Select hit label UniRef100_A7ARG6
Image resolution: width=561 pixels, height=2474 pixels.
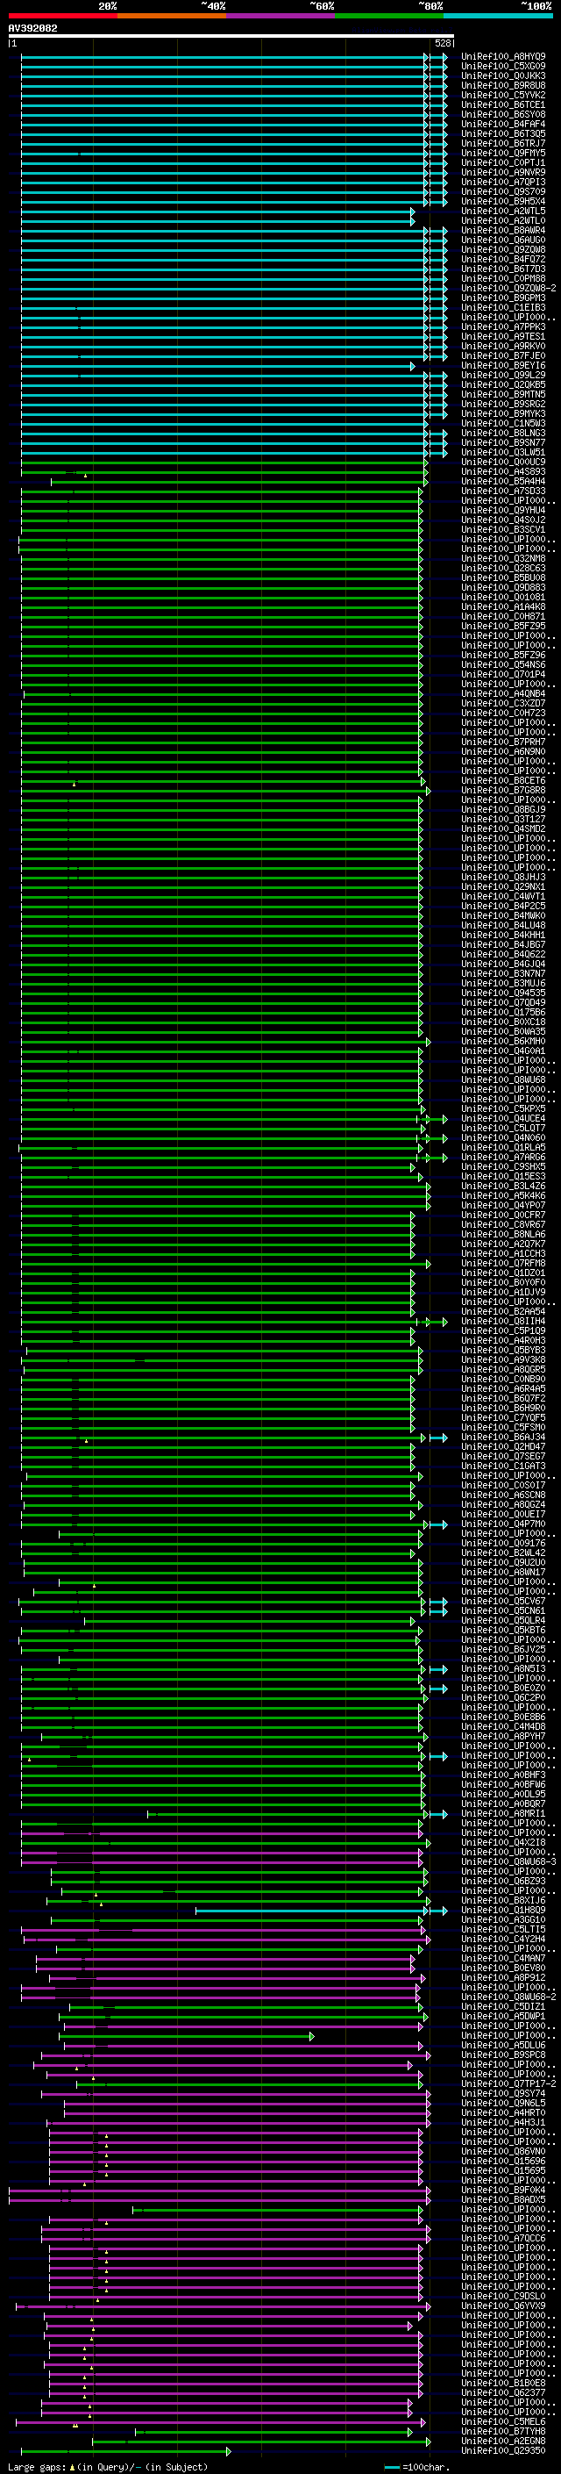503,1158
